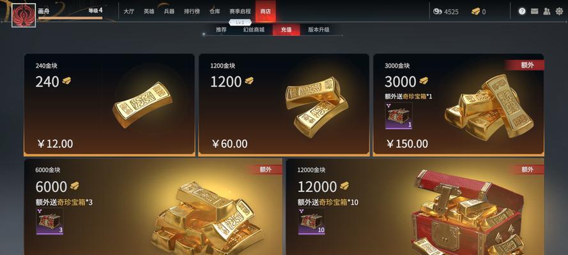Image resolution: width=568 pixels, height=255 pixels.
Task: Select the 版本升级 sub-tab
Action: 319,29
